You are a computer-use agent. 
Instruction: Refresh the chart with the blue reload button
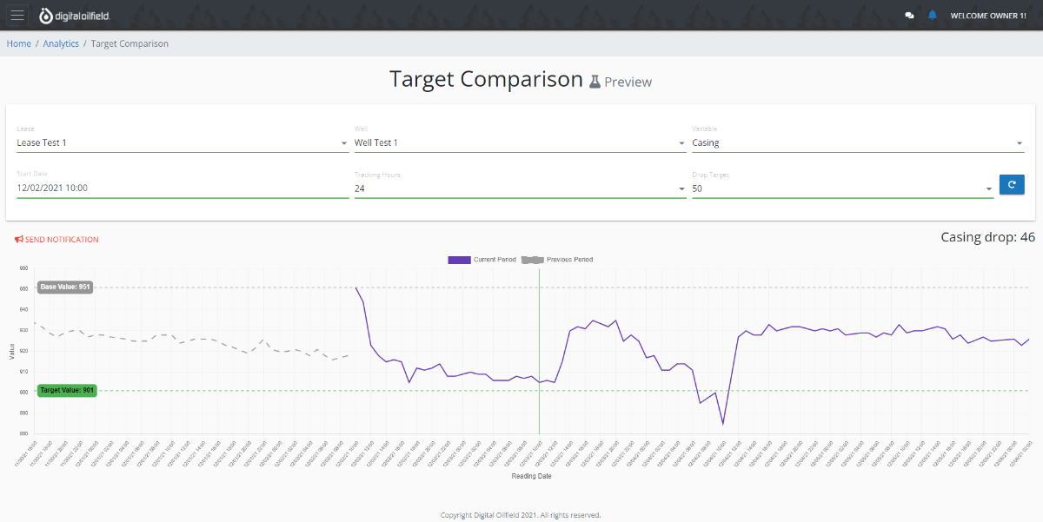tap(1012, 184)
